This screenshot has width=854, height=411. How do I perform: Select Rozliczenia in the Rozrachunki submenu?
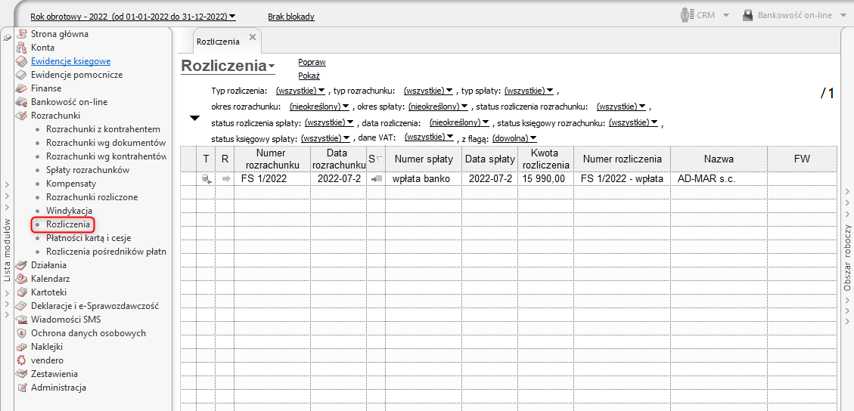click(68, 224)
